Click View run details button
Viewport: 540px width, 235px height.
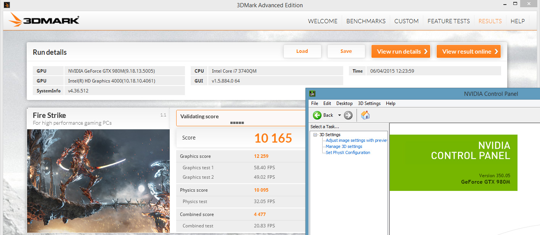tap(401, 51)
